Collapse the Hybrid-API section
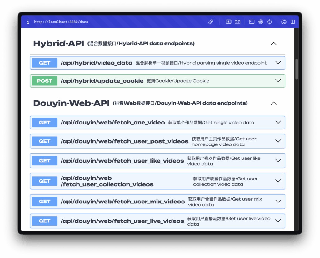 pos(273,44)
